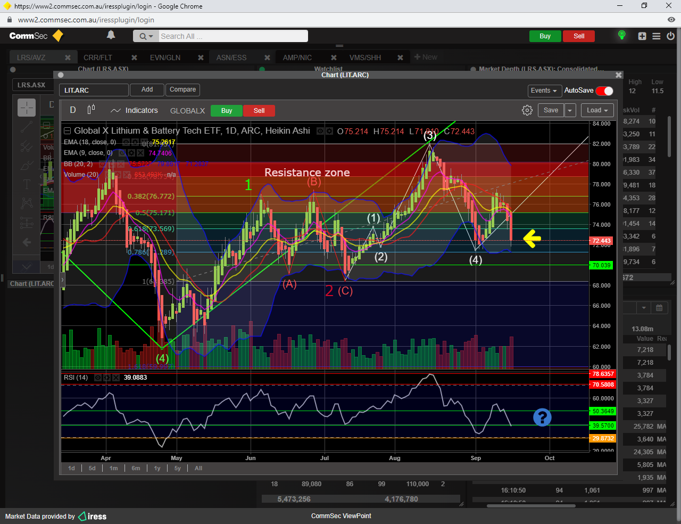Click the top bar red Sell button
Screen dimensions: 681x524
[x=579, y=36]
